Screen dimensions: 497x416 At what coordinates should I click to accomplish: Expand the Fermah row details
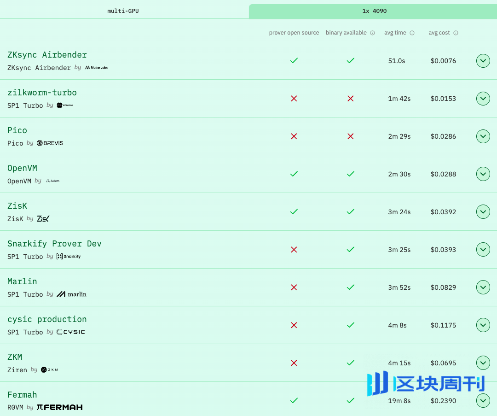[483, 400]
